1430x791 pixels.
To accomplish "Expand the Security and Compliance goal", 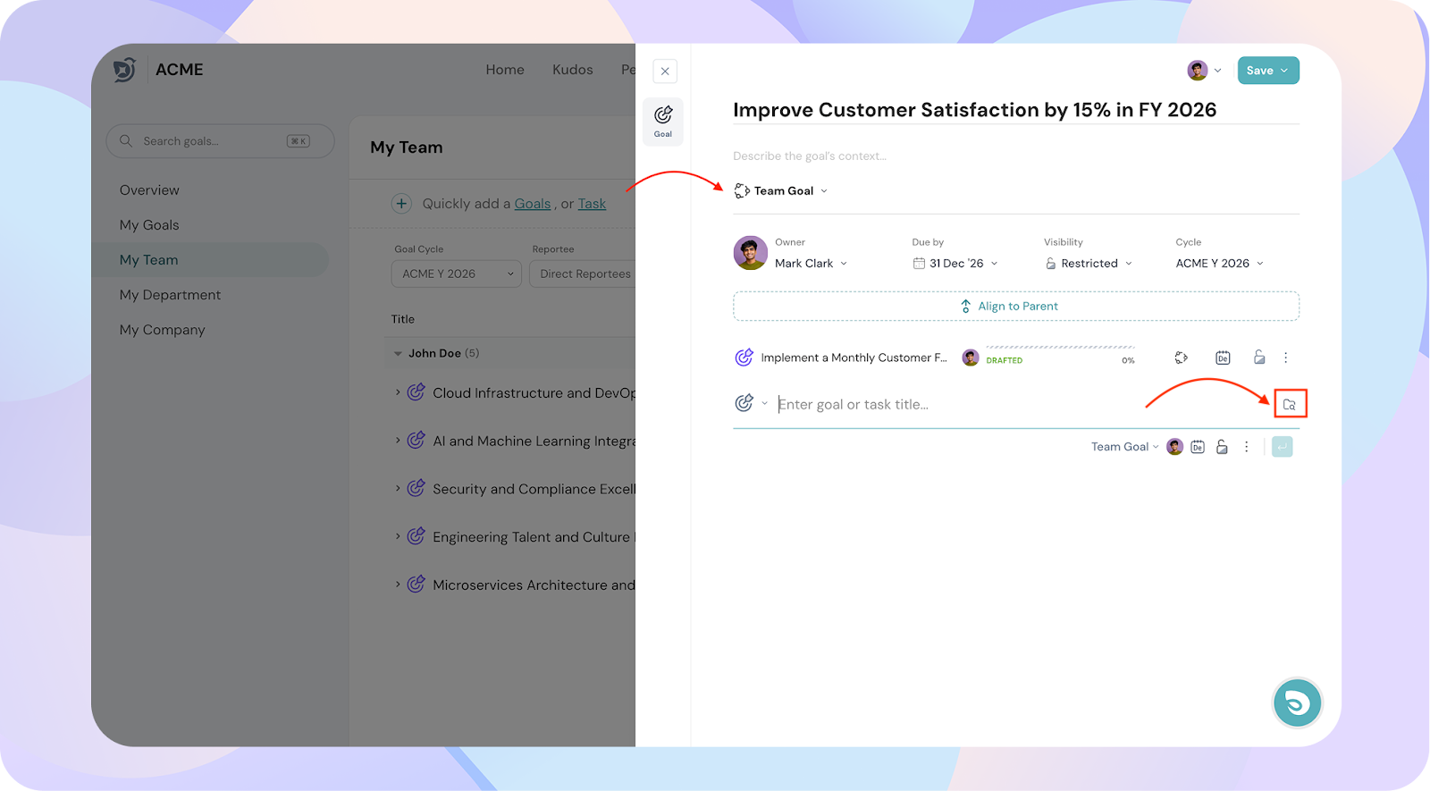I will pos(398,488).
